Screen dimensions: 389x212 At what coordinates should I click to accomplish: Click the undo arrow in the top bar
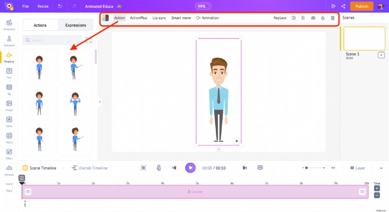click(x=60, y=6)
